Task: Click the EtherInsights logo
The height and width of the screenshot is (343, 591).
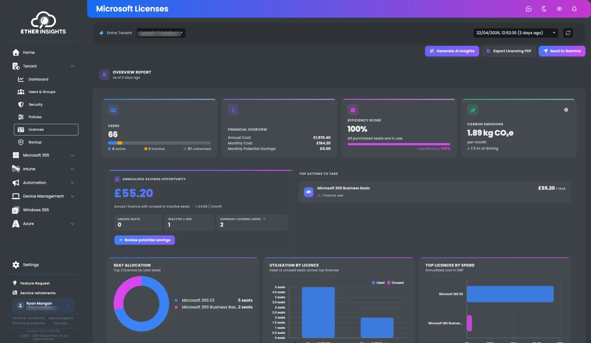Action: (x=43, y=23)
